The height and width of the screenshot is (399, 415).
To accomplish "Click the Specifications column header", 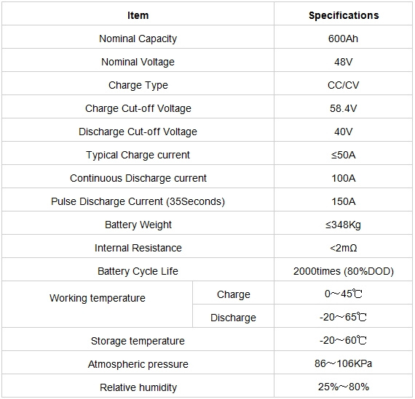I will (x=344, y=15).
